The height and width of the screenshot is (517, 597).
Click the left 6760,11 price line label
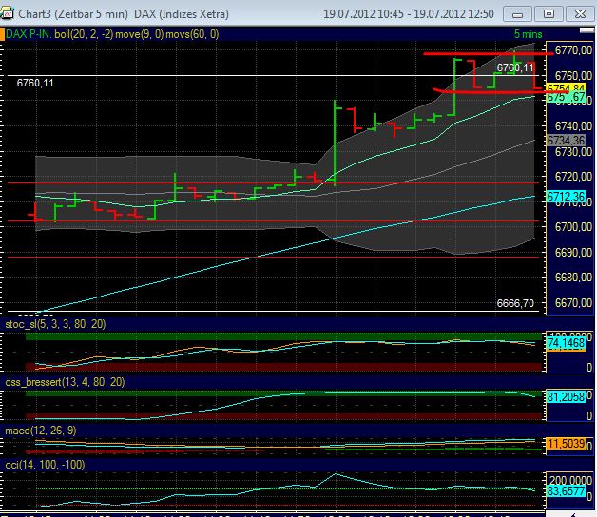coord(35,83)
